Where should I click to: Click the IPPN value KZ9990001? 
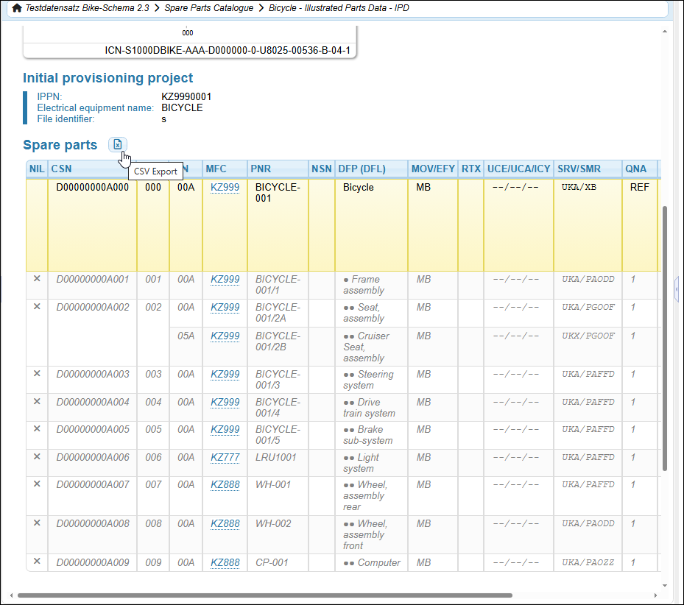click(186, 96)
